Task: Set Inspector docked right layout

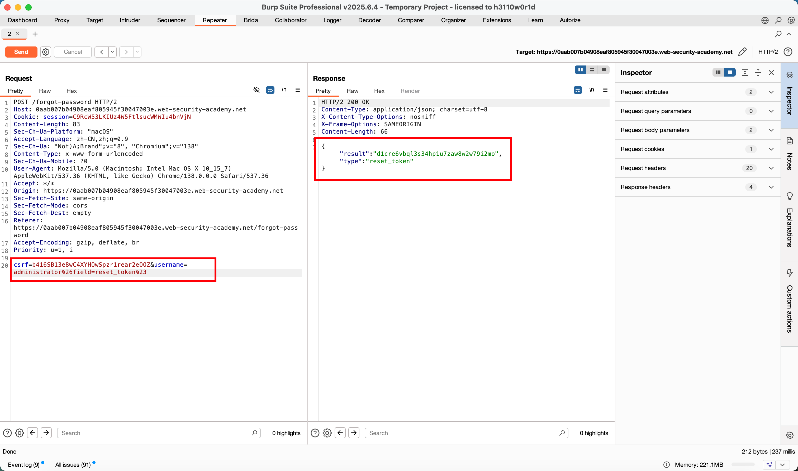Action: pyautogui.click(x=729, y=72)
